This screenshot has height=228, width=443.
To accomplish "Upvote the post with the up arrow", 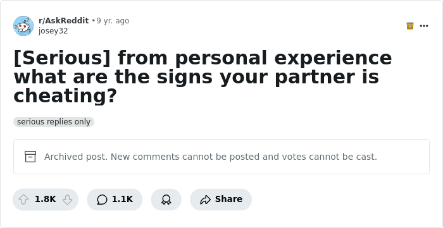I will point(23,200).
